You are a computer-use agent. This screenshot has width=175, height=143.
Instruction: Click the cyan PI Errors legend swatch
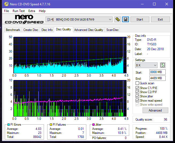click(9, 125)
